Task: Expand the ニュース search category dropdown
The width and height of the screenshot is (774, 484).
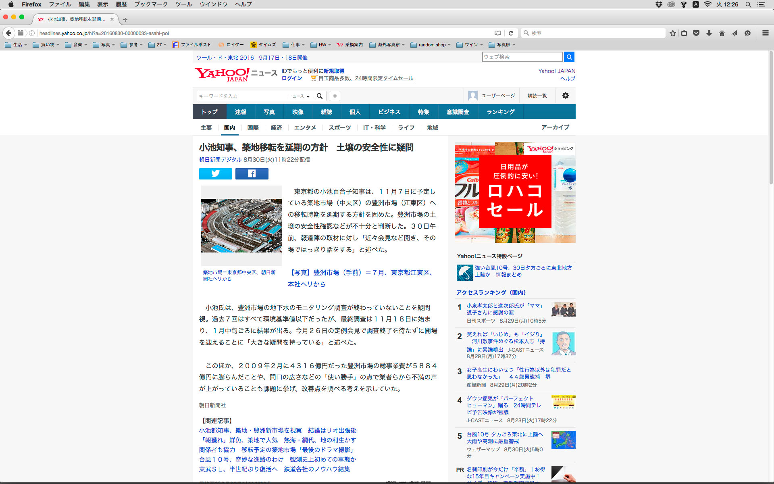Action: click(299, 96)
